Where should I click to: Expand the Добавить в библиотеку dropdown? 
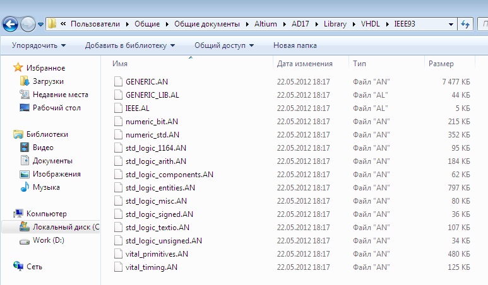point(129,45)
